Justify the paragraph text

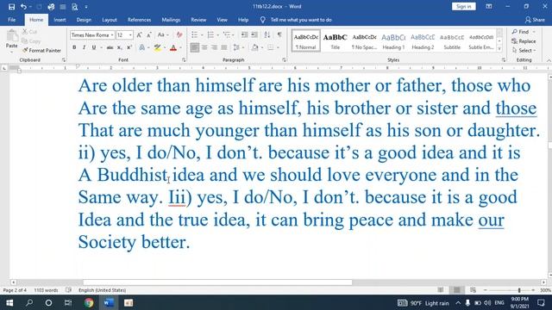(x=224, y=47)
